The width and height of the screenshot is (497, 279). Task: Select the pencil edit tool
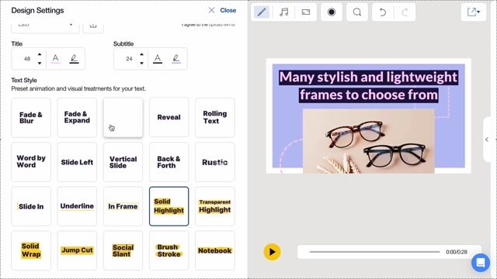[262, 12]
